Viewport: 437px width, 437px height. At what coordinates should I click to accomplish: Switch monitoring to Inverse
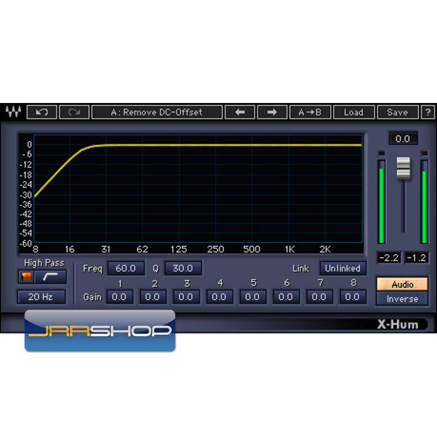[402, 299]
